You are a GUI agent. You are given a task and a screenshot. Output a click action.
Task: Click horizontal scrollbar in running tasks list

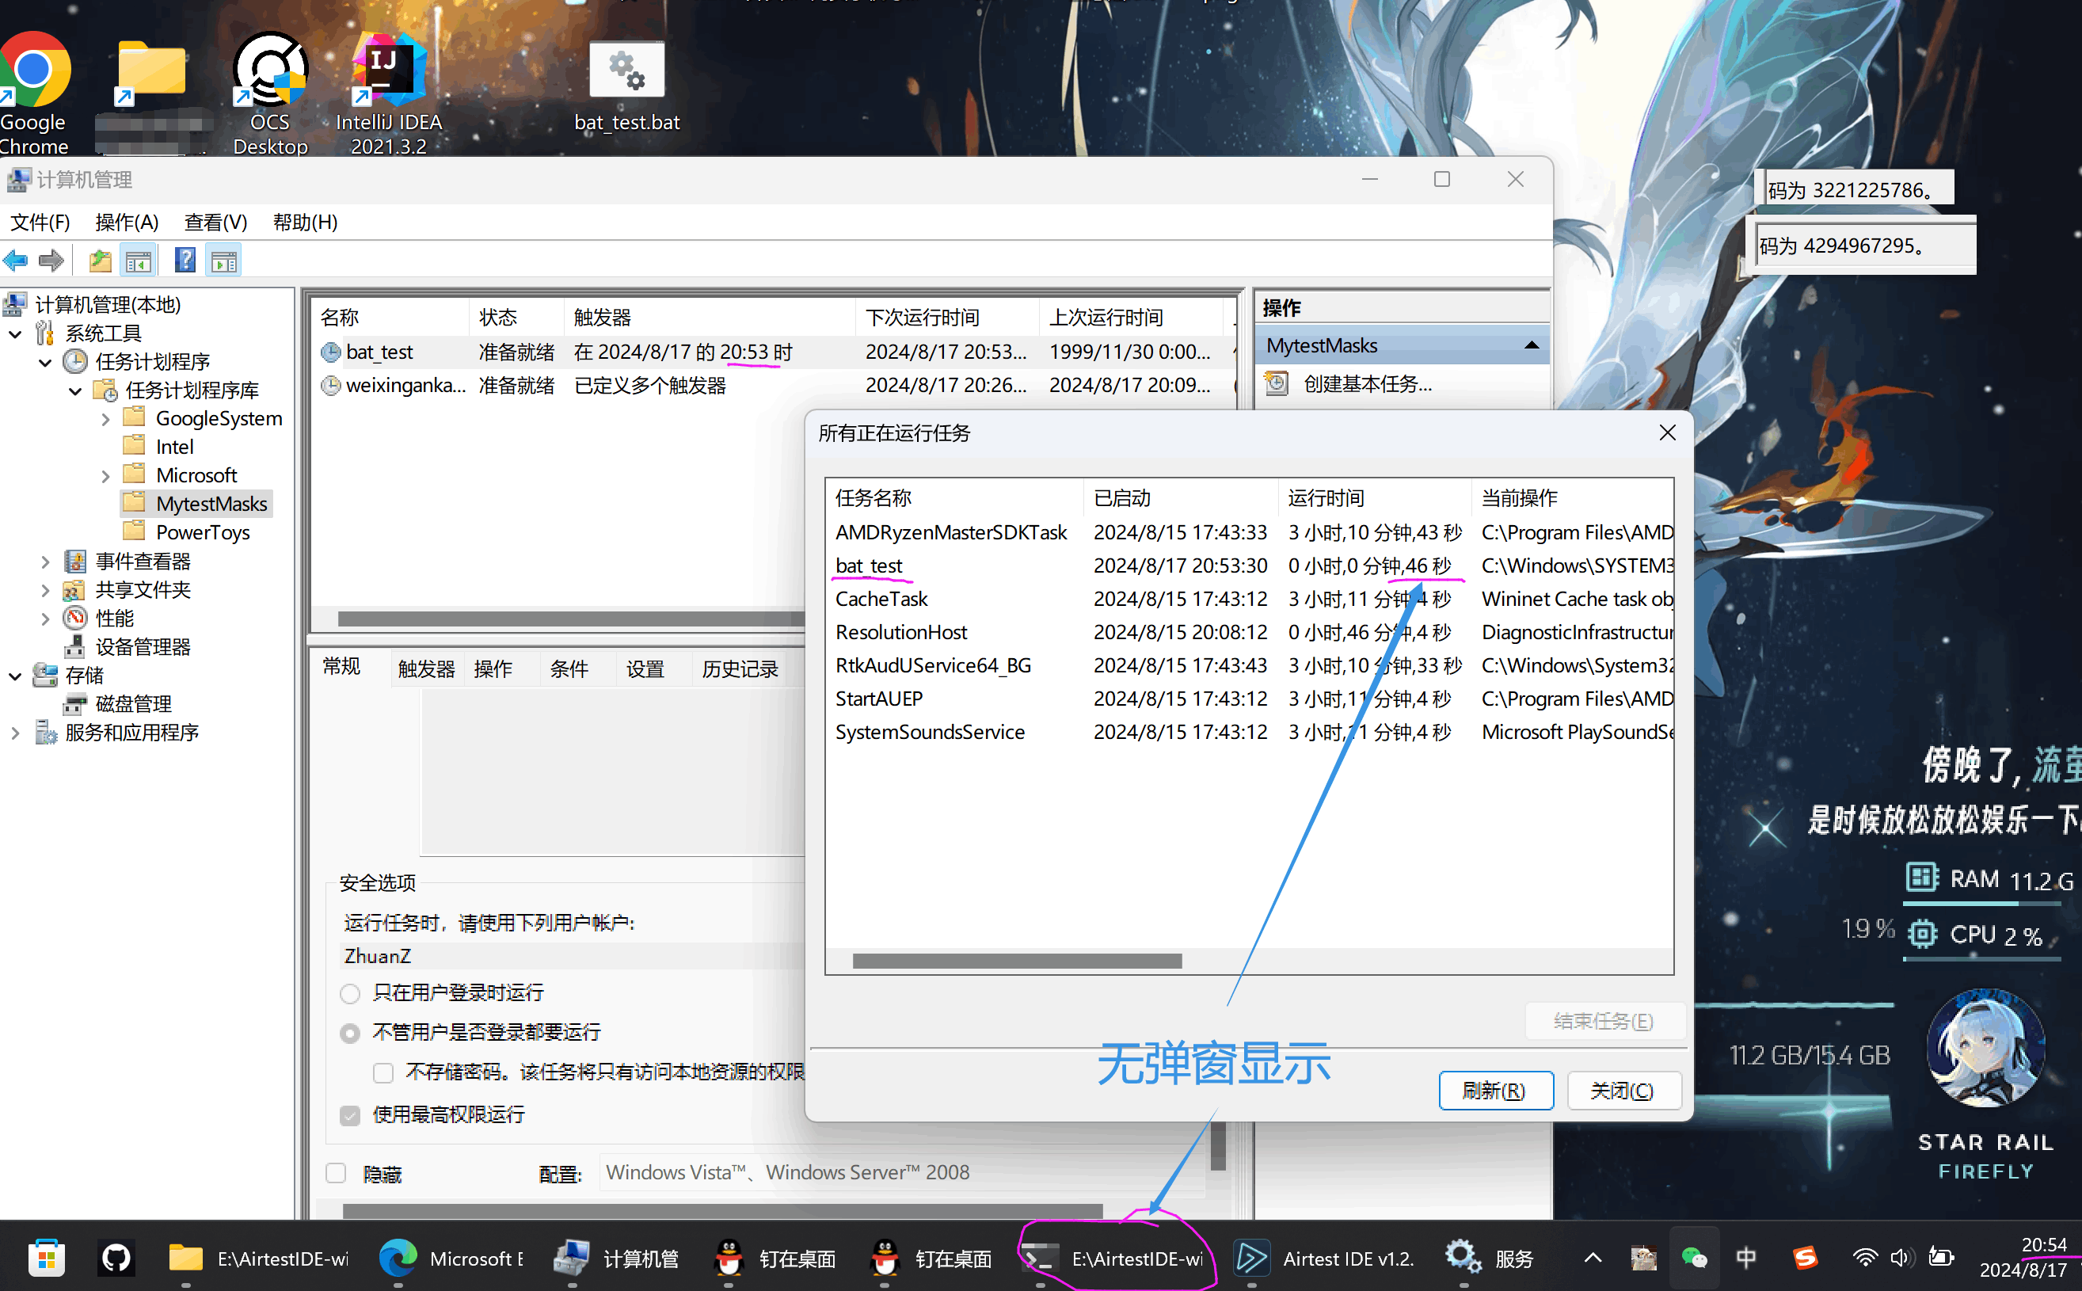point(1017,962)
